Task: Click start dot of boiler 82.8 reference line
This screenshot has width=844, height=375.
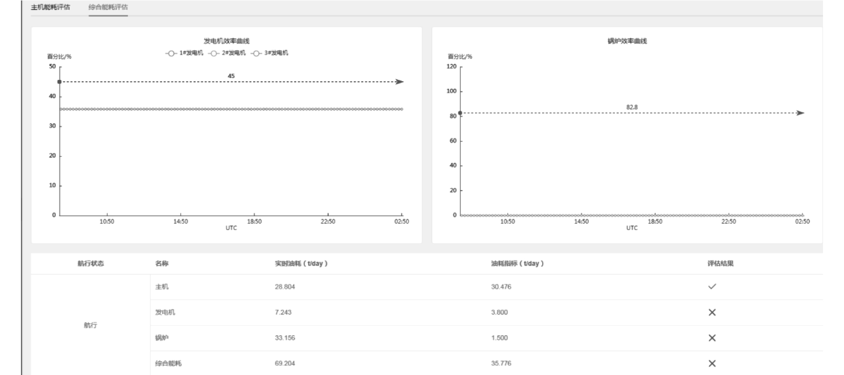Action: tap(460, 113)
